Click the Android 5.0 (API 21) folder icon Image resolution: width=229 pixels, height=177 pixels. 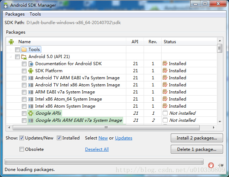point(24,57)
